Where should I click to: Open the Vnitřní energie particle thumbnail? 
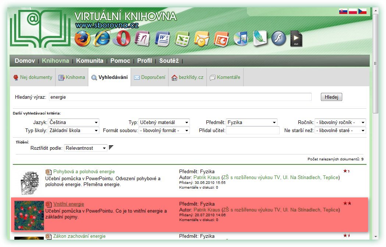click(x=29, y=215)
